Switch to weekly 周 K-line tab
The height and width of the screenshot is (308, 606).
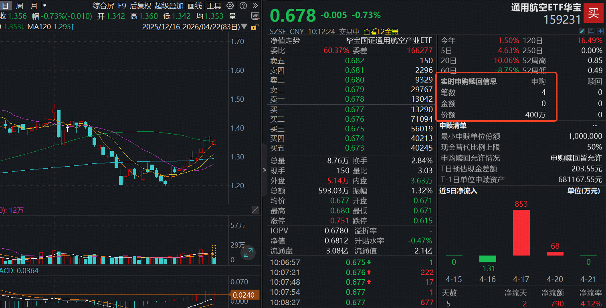[19, 6]
